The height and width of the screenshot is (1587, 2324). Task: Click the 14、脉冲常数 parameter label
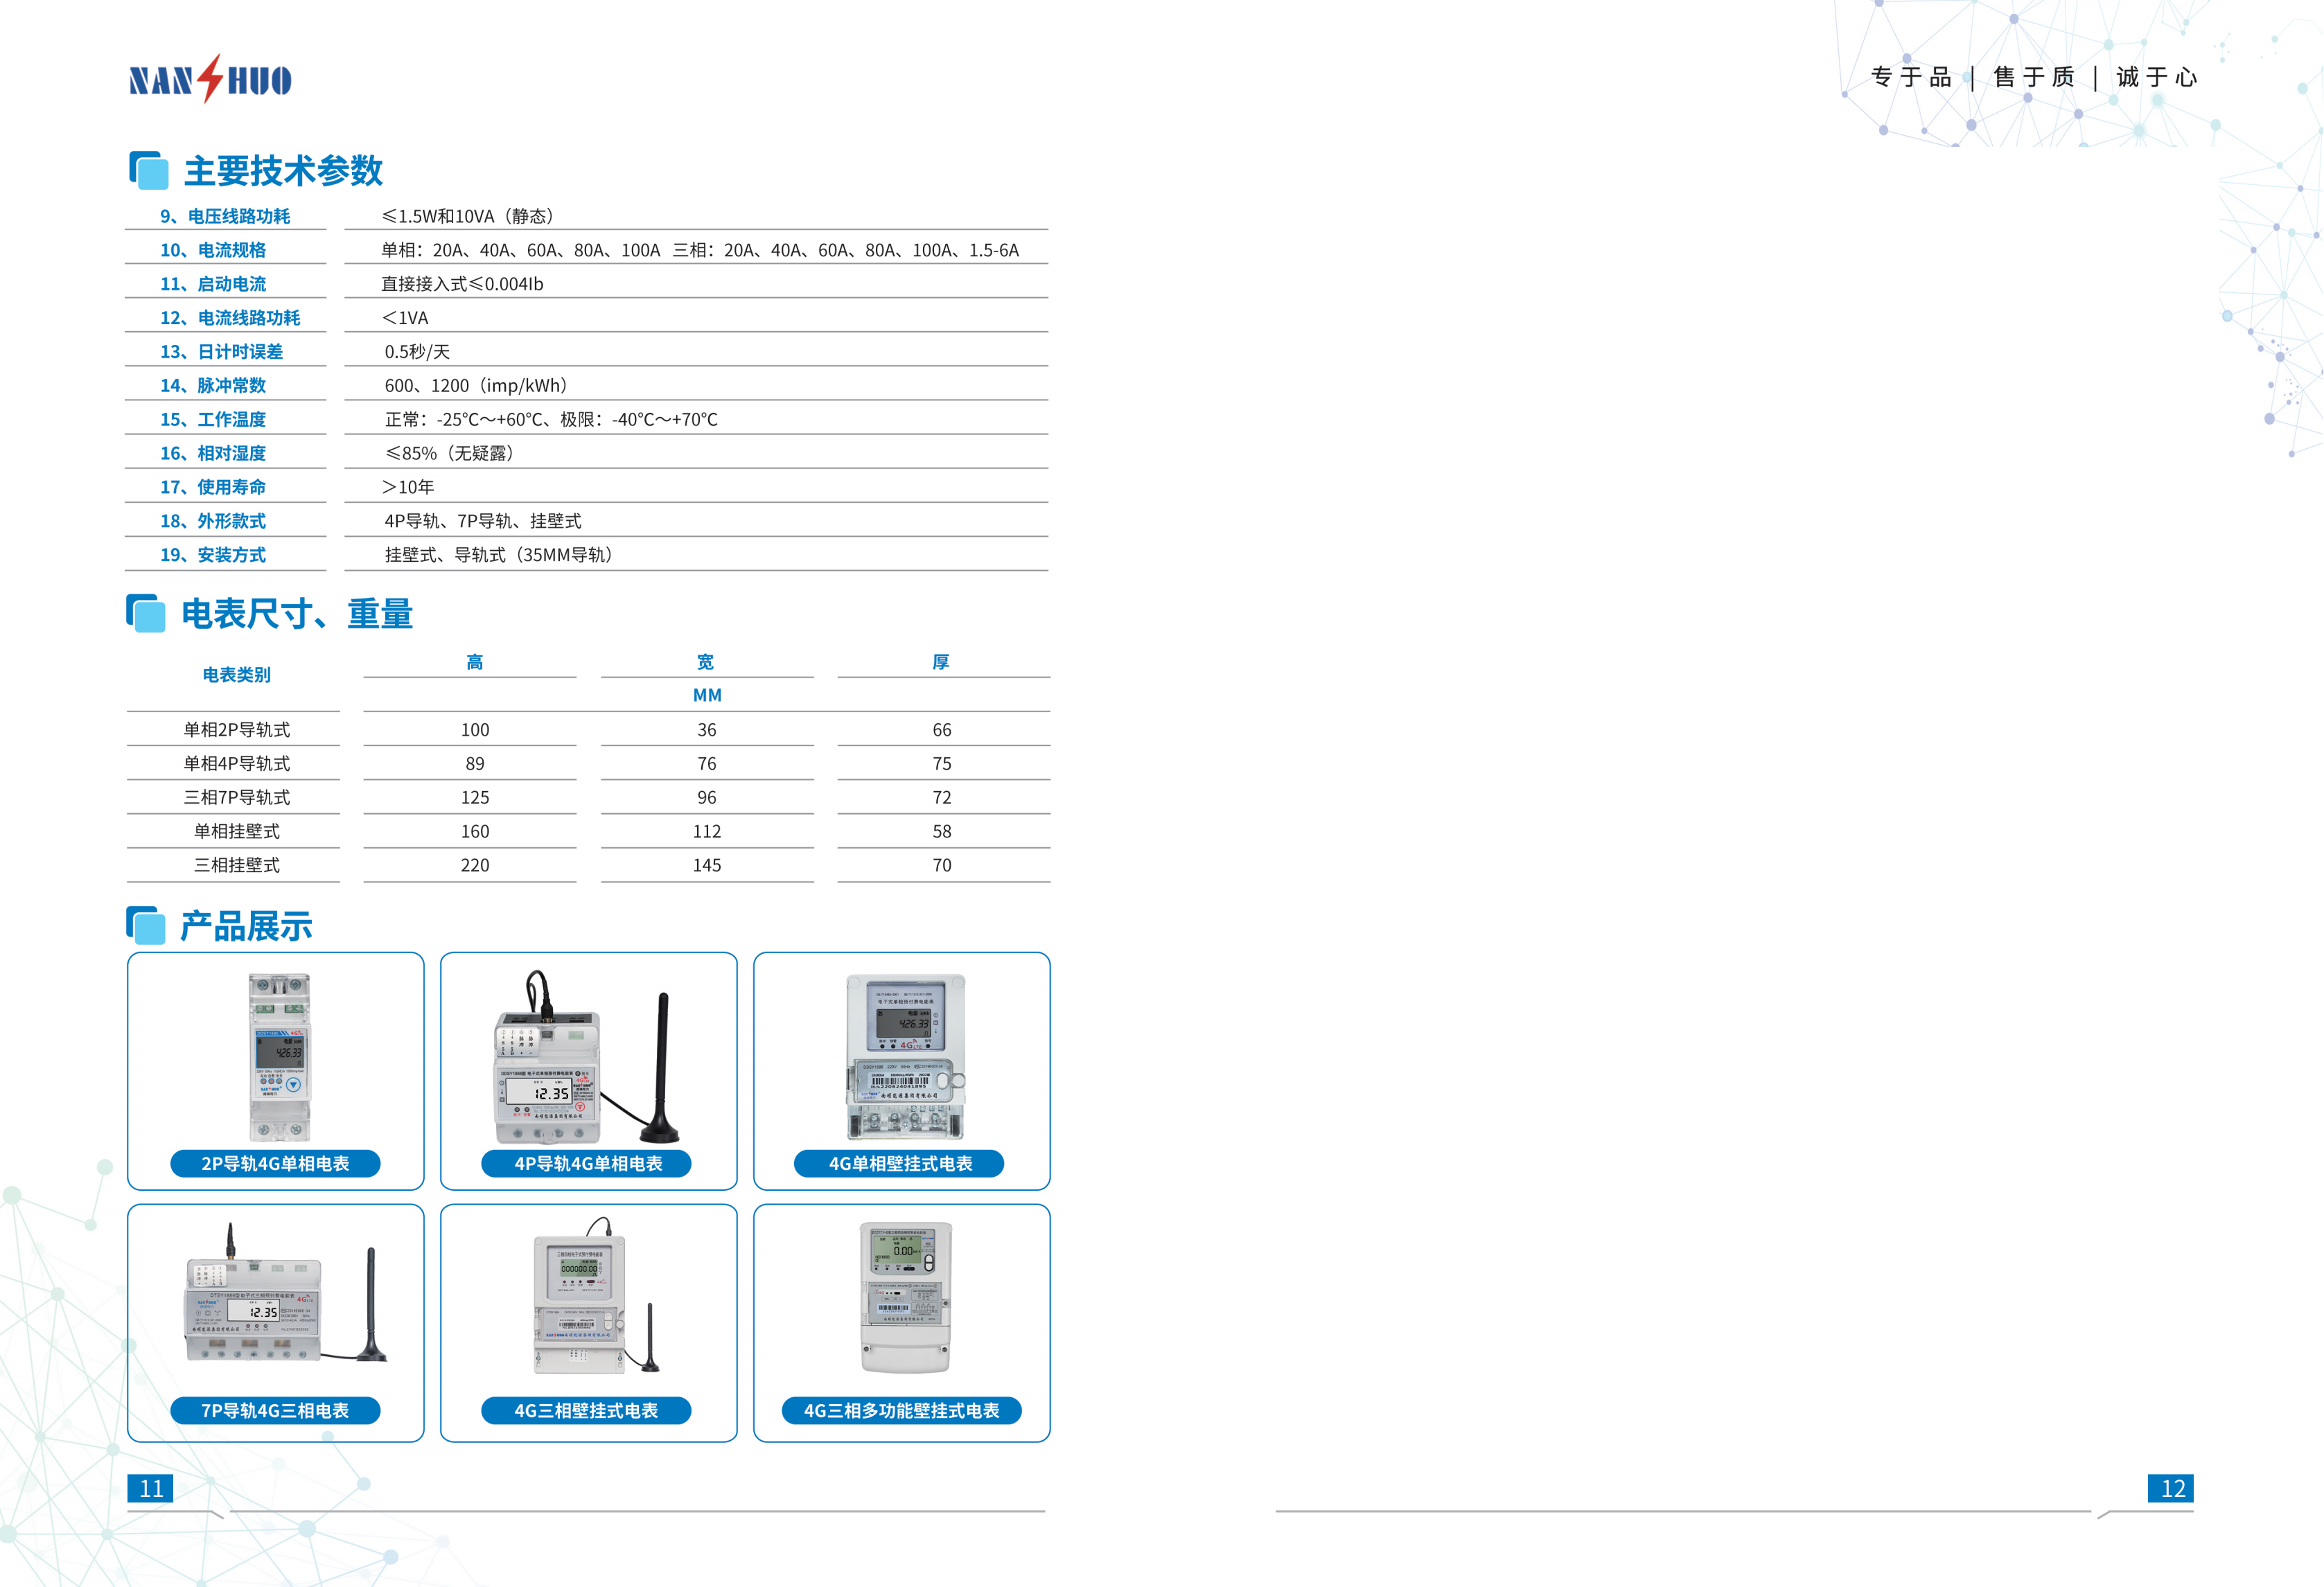[213, 385]
